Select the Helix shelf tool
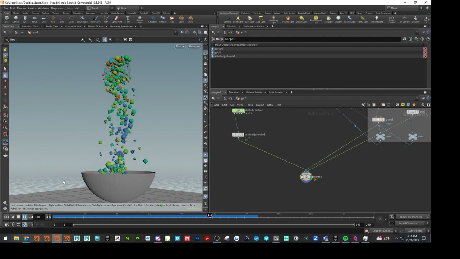The width and height of the screenshot is (460, 259). click(190, 19)
